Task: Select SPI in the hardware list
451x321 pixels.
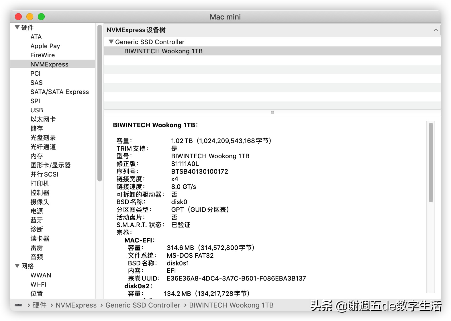Action: coord(35,101)
